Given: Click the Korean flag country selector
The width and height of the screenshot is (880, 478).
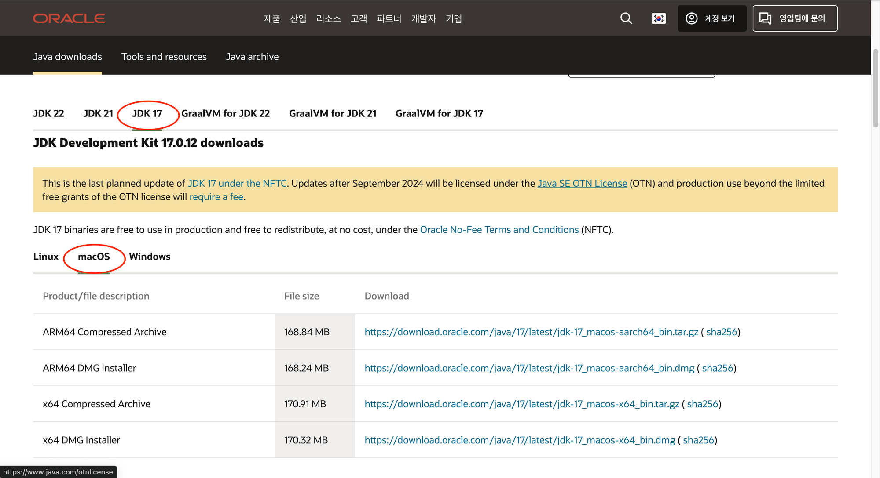Looking at the screenshot, I should click(658, 18).
